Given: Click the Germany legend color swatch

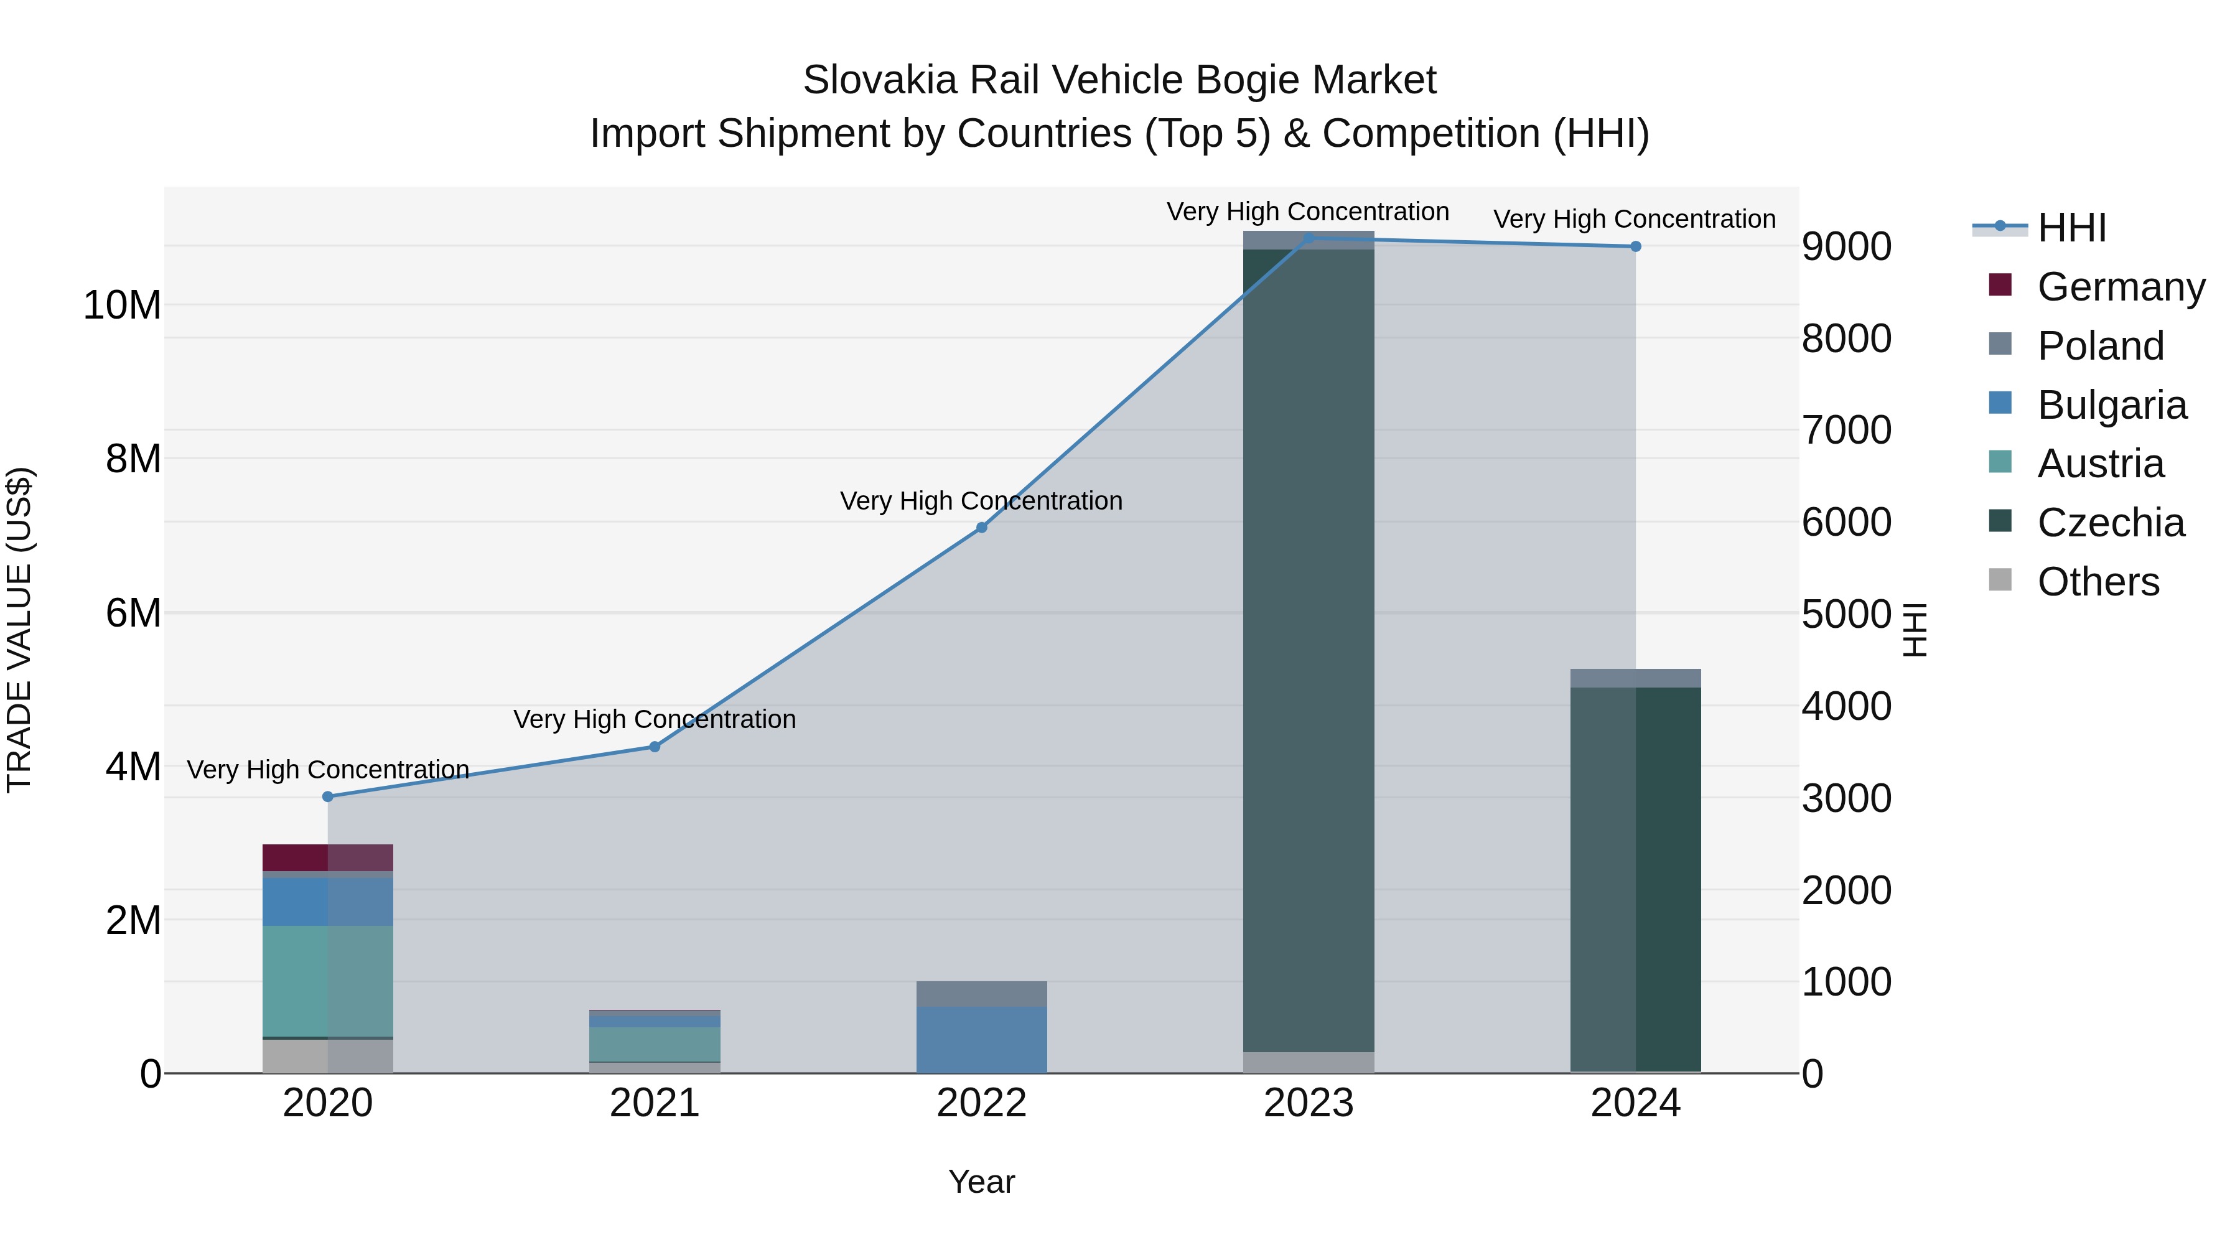Looking at the screenshot, I should 2000,284.
